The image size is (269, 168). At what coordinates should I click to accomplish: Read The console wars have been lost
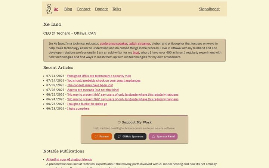click(90, 85)
